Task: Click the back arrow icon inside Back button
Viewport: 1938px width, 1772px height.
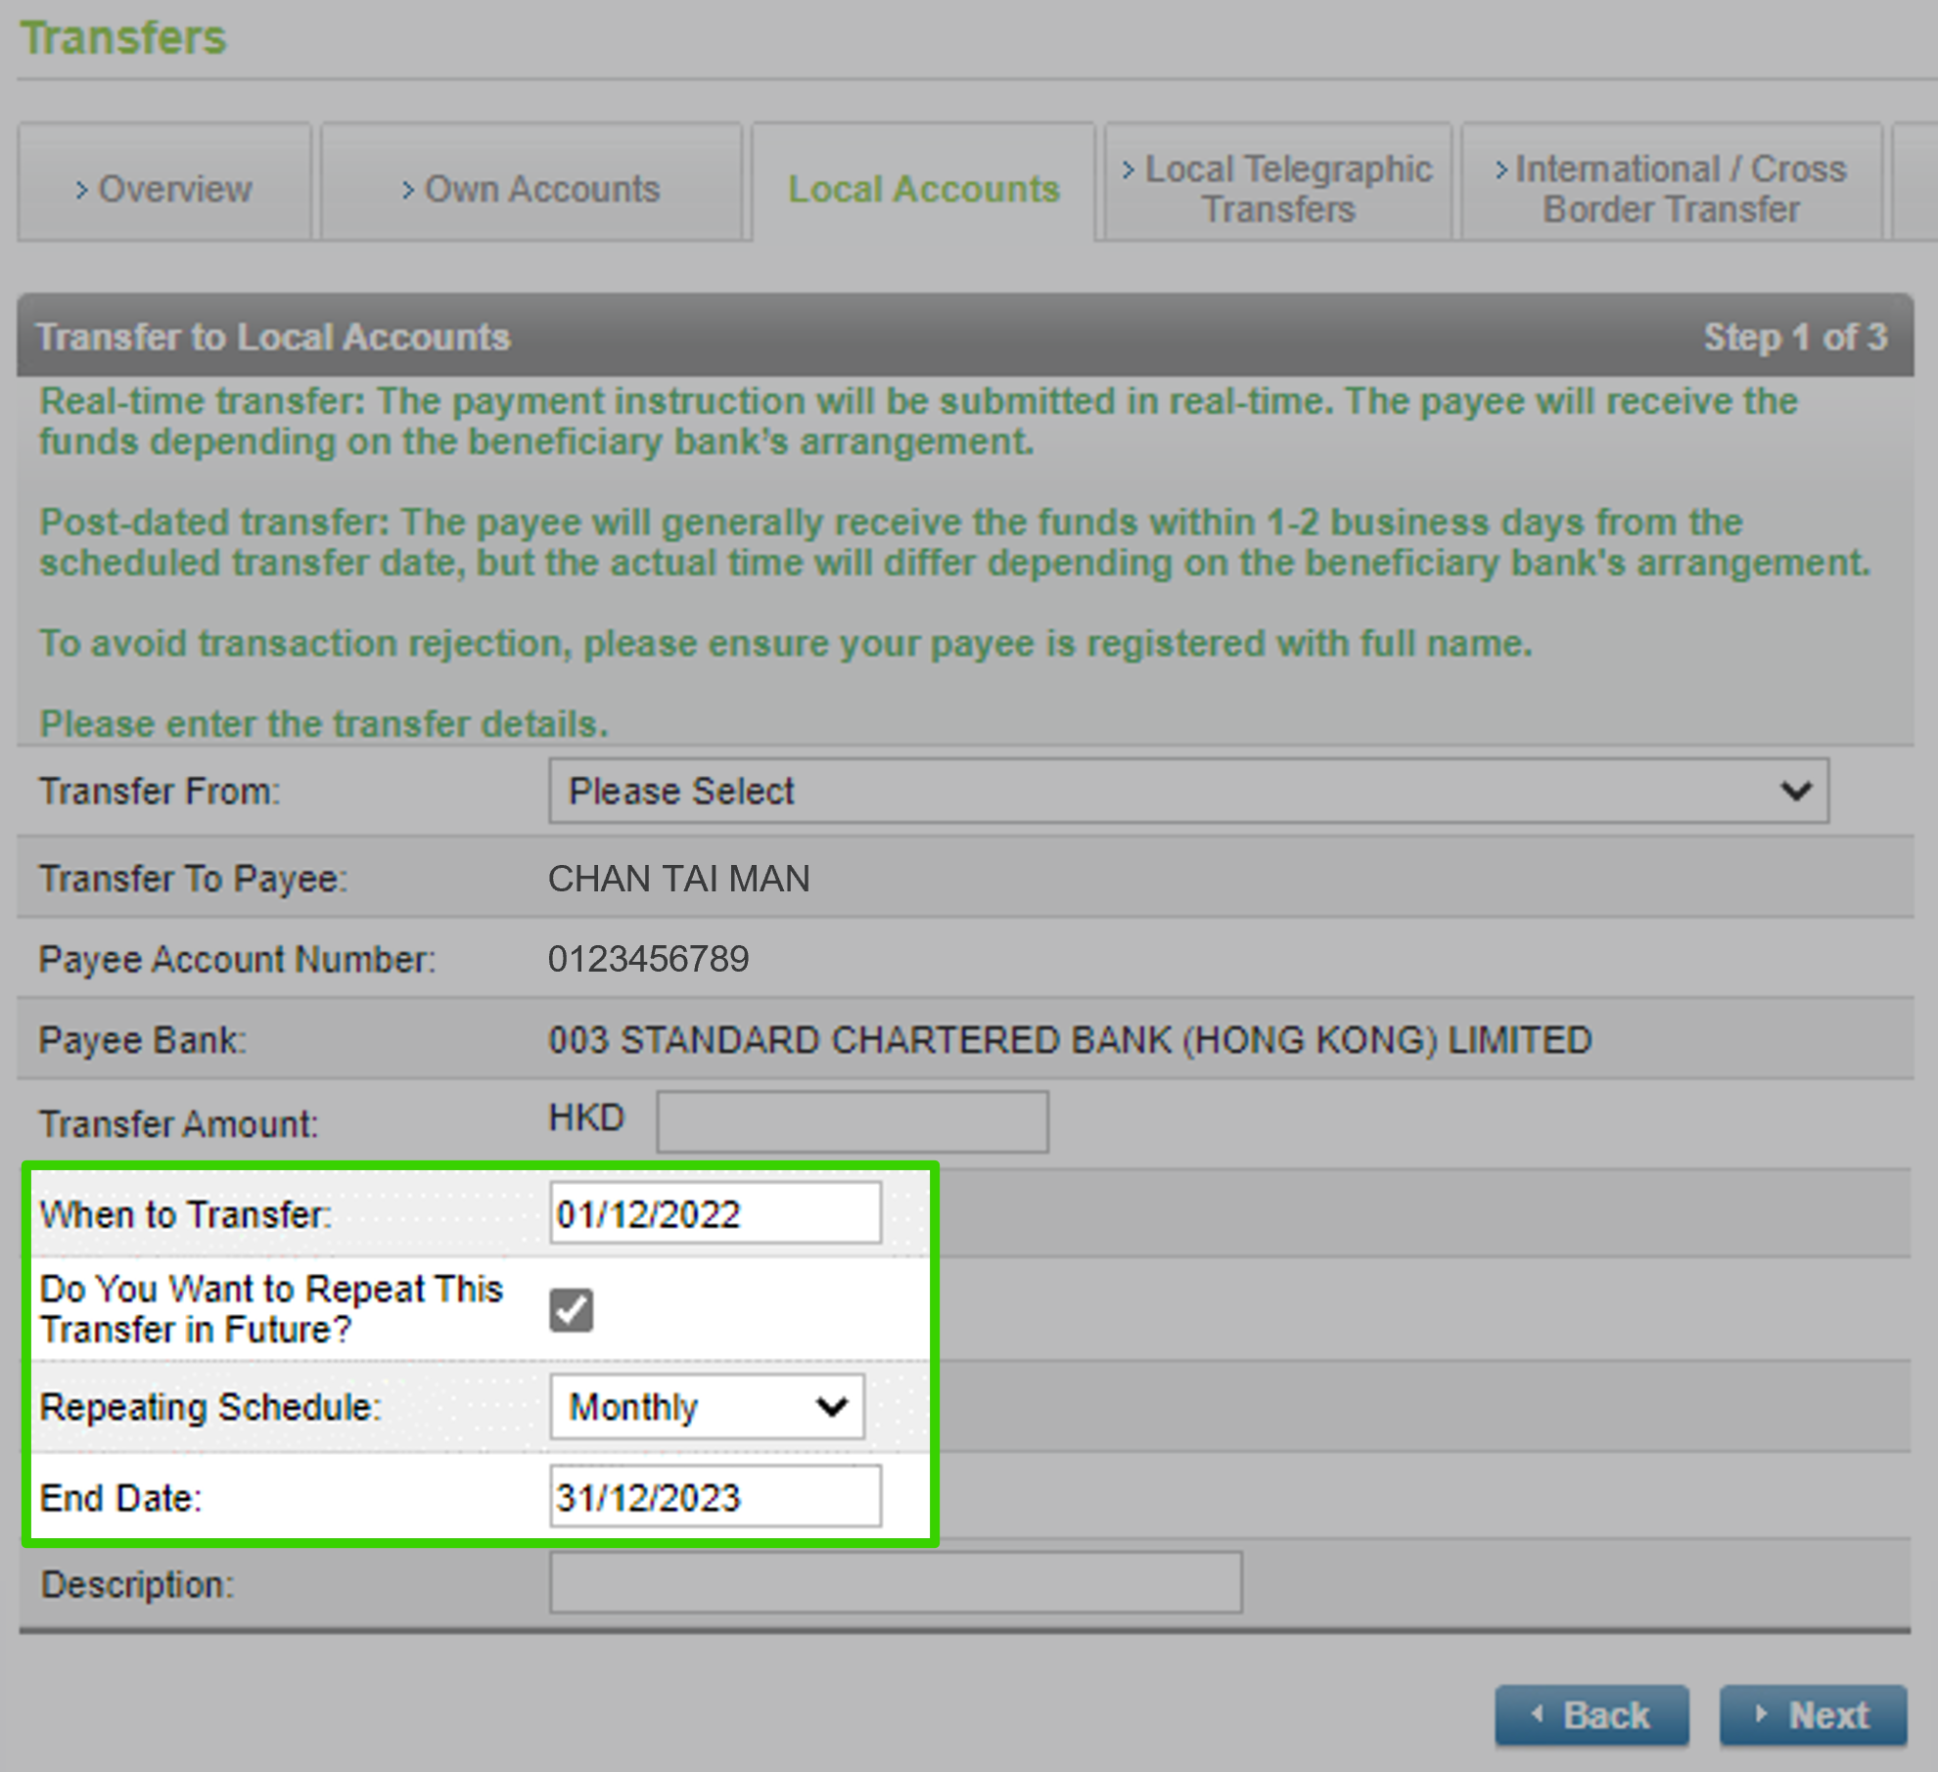Action: coord(1540,1715)
